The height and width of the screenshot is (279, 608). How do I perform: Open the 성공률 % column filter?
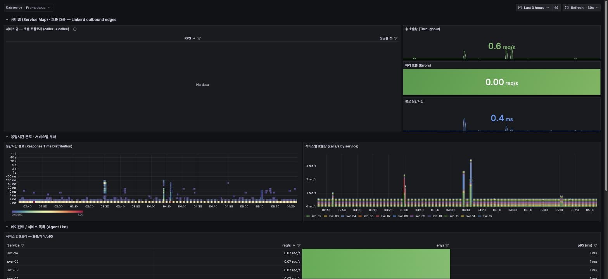click(396, 38)
